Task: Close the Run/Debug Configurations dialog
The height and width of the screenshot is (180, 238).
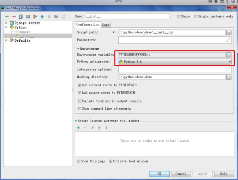Action: pyautogui.click(x=232, y=7)
